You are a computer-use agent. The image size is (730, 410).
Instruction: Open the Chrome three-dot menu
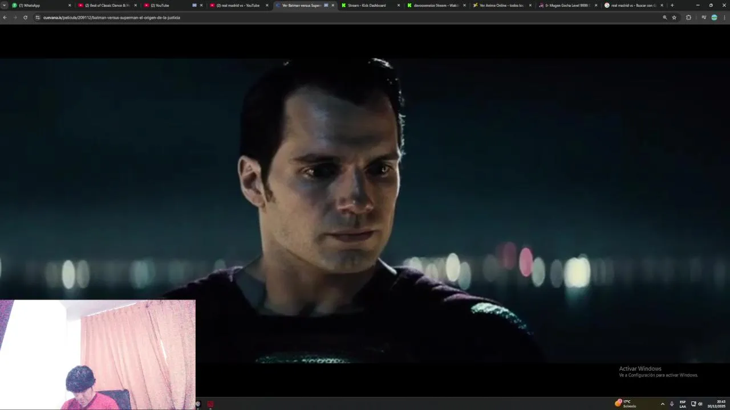click(x=724, y=18)
